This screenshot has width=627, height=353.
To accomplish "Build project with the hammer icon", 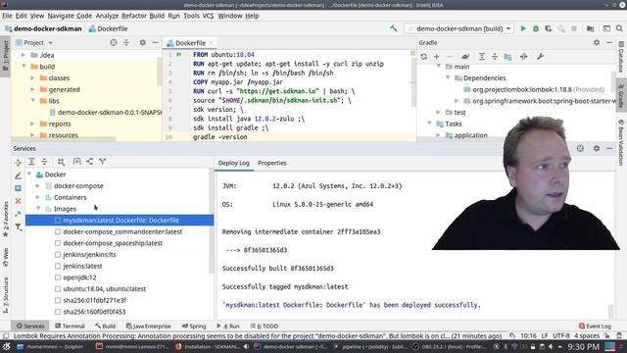I will pos(394,28).
